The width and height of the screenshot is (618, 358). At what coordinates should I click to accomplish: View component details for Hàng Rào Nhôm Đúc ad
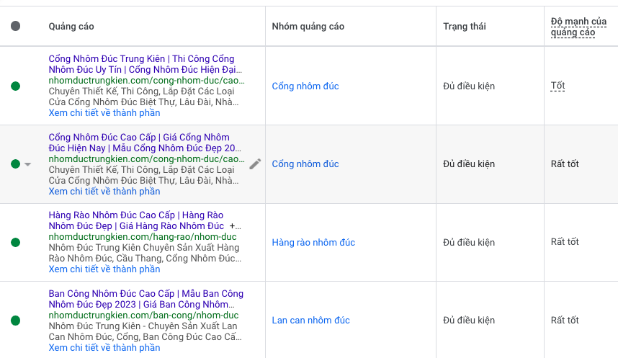[104, 269]
